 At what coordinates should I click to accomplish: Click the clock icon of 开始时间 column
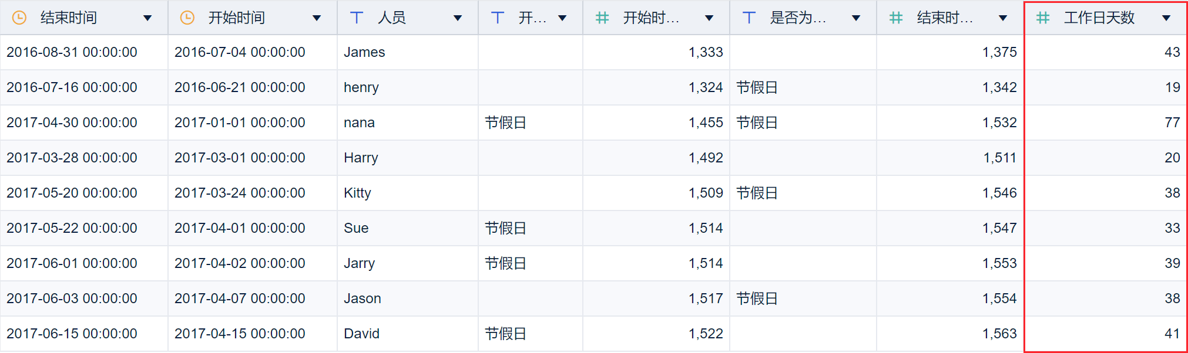click(187, 18)
